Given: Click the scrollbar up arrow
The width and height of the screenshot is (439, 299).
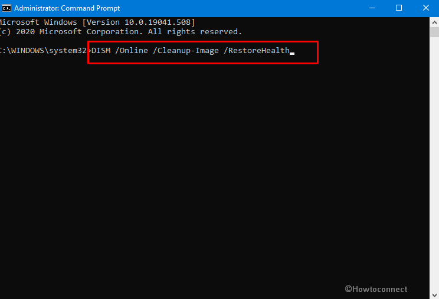Looking at the screenshot, I should coord(434,22).
